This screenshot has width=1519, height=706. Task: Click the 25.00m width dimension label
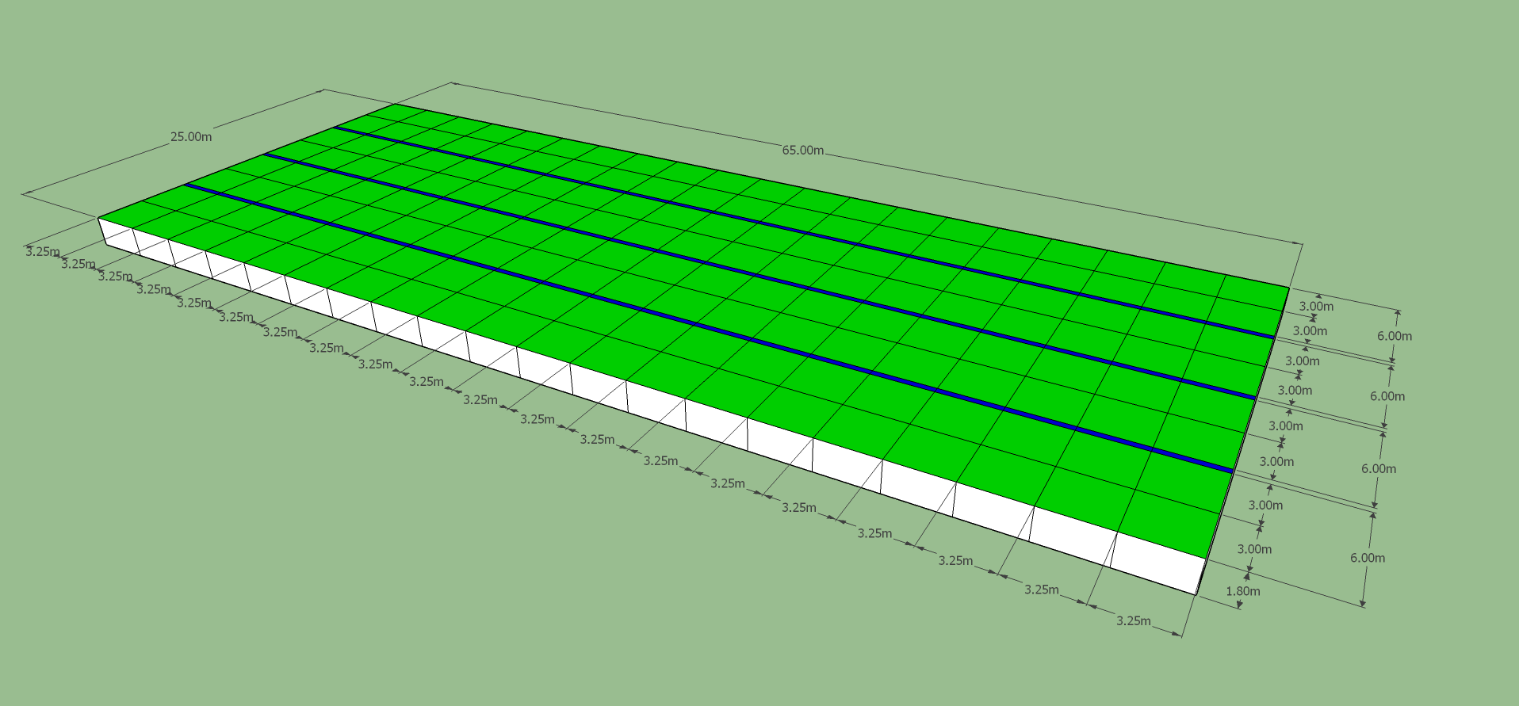[191, 136]
